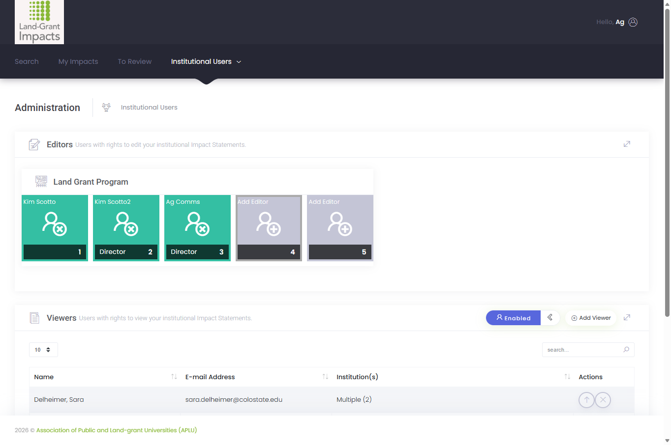Sort the table by Name column
This screenshot has height=445, width=671.
tap(104, 377)
